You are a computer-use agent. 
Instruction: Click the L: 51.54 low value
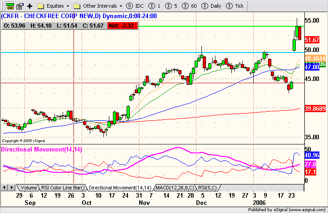tap(67, 26)
